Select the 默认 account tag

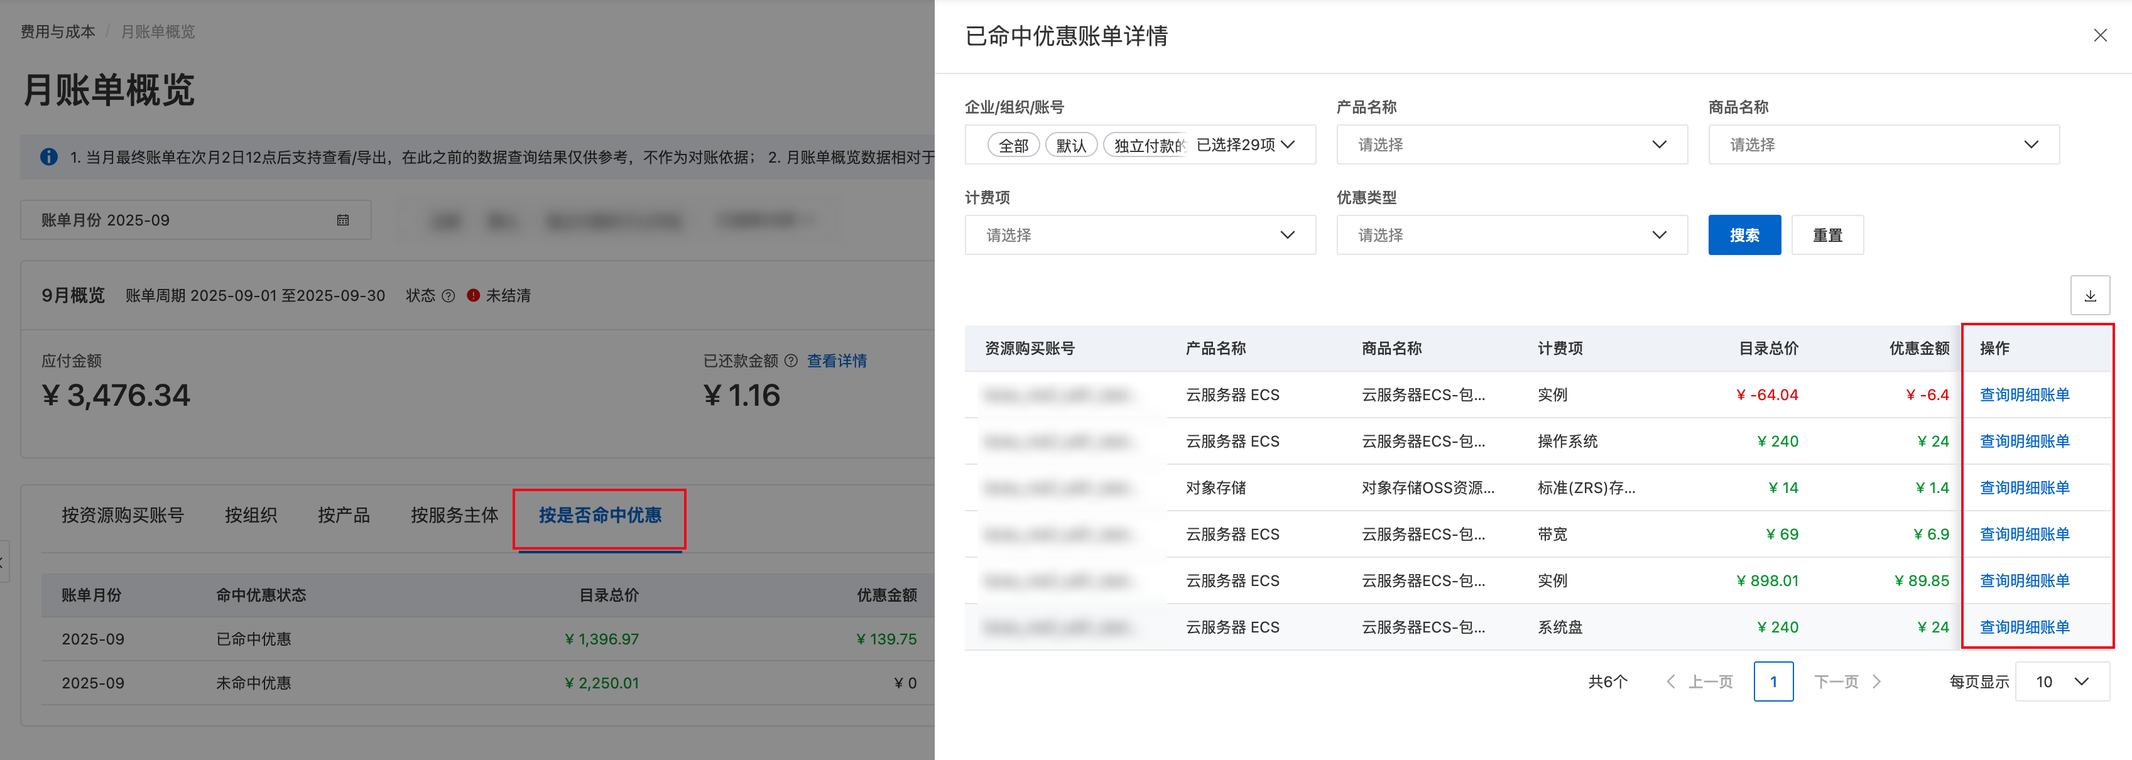pyautogui.click(x=1071, y=146)
